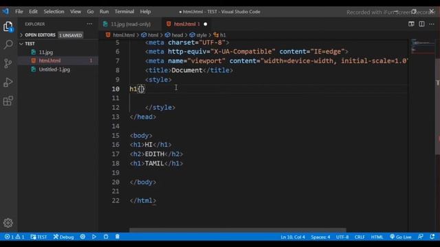Screen dimensions: 440x247
Task: Place cursor on </html> closing tag
Action: pos(143,200)
